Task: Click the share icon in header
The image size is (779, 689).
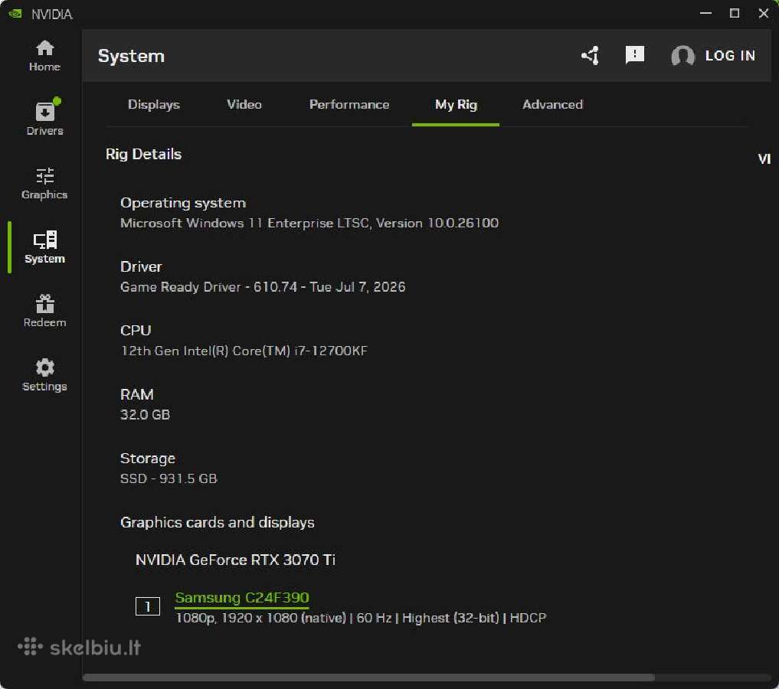Action: pyautogui.click(x=591, y=56)
